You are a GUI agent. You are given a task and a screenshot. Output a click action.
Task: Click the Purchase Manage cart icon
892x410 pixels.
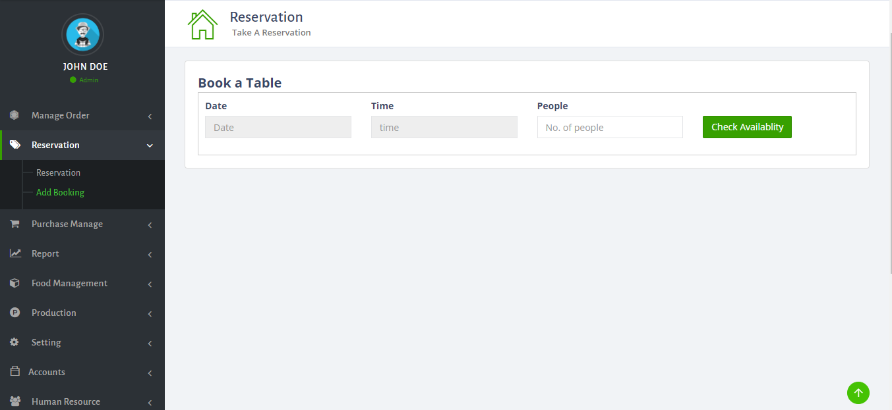15,224
